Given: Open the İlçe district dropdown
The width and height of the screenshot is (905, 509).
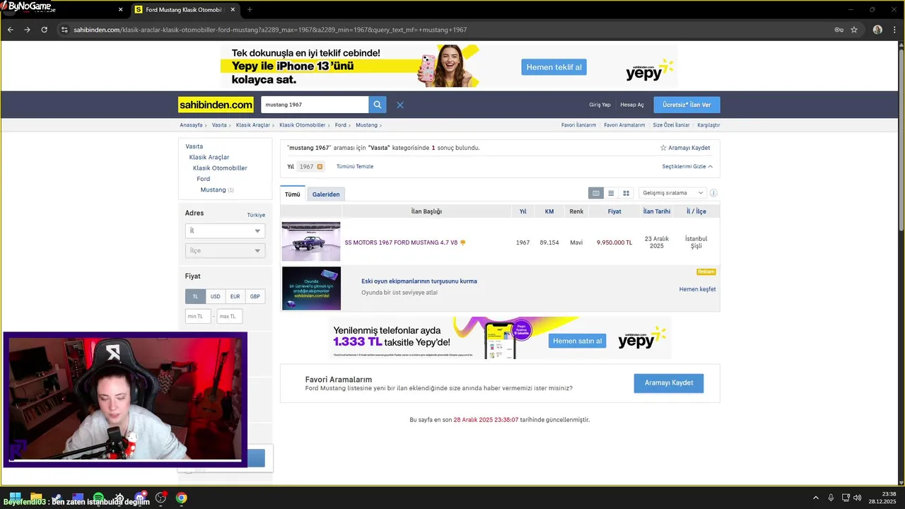Looking at the screenshot, I should 225,250.
